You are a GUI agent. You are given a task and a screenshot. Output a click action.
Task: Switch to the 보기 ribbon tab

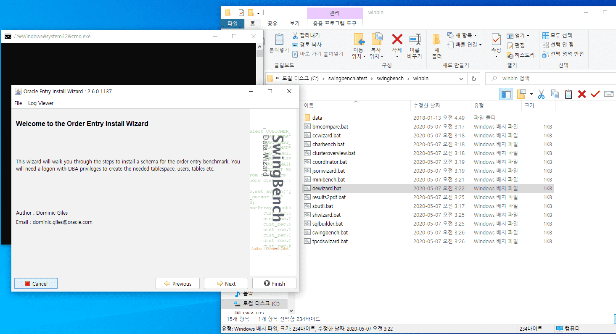pos(295,24)
